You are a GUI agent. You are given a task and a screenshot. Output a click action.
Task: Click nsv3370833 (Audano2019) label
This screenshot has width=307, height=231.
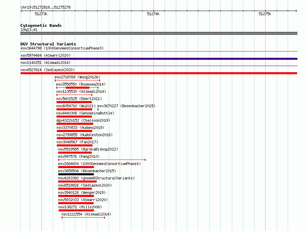[x=80, y=128]
